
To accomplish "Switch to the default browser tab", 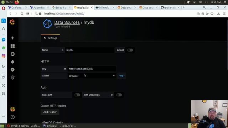I will (x=61, y=7).
